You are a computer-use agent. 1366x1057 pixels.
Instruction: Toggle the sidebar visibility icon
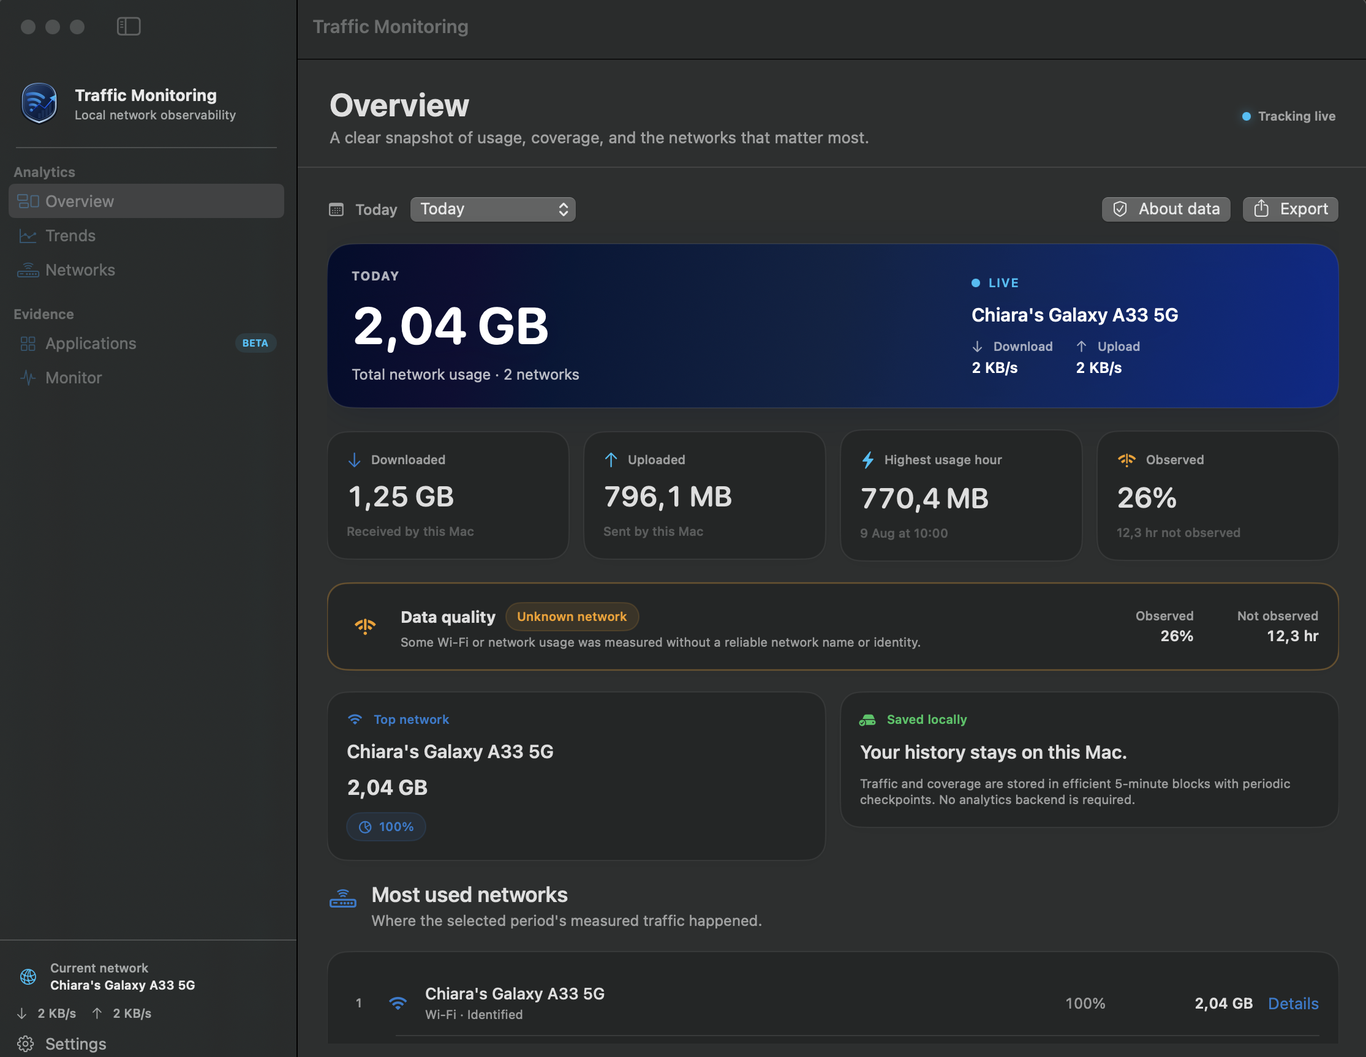coord(128,26)
